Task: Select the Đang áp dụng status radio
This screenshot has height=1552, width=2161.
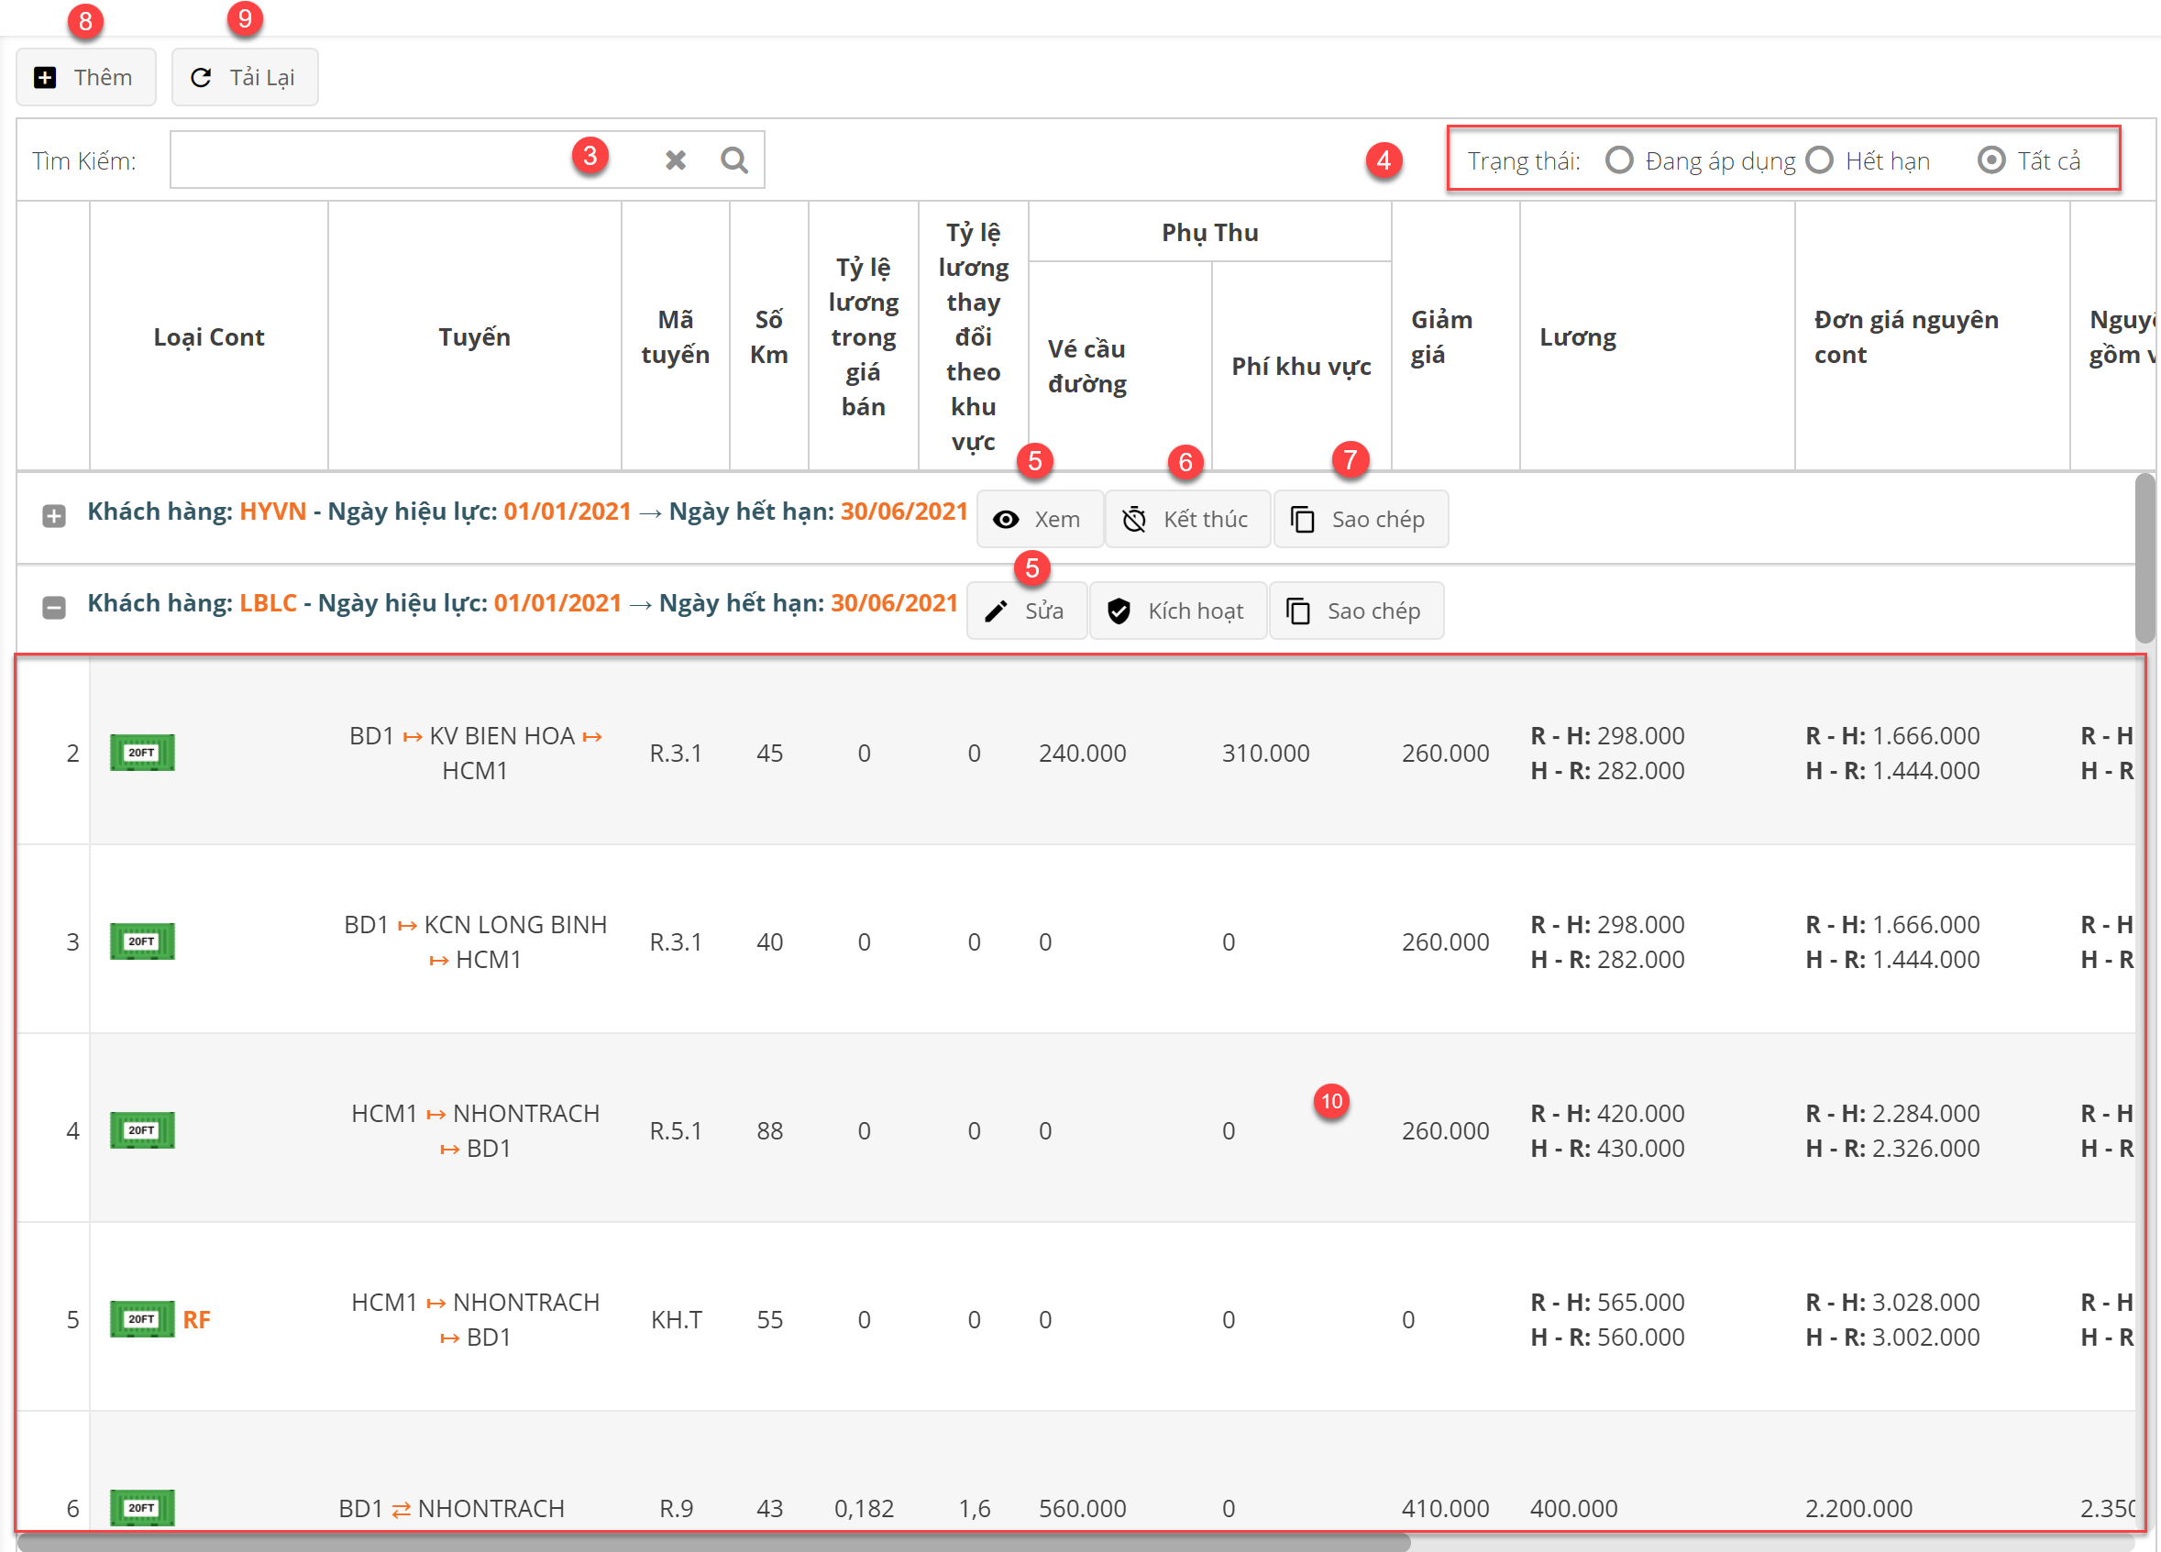Action: pos(1619,160)
